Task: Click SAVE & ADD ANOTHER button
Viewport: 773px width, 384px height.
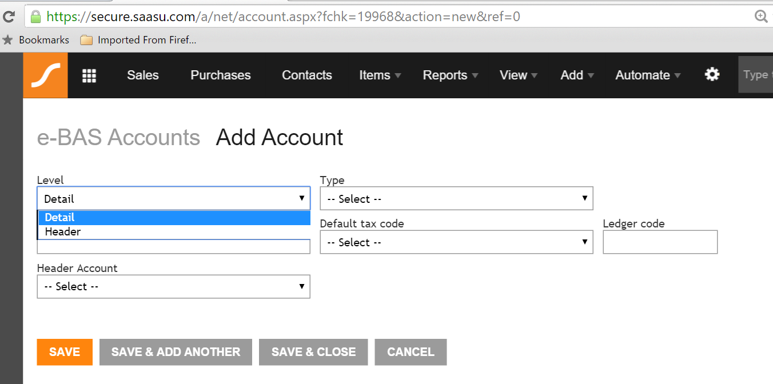Action: pyautogui.click(x=176, y=352)
